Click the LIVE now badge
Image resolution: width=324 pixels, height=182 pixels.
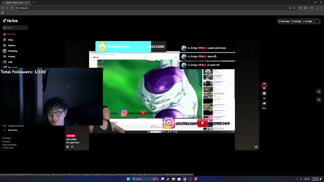[71, 136]
